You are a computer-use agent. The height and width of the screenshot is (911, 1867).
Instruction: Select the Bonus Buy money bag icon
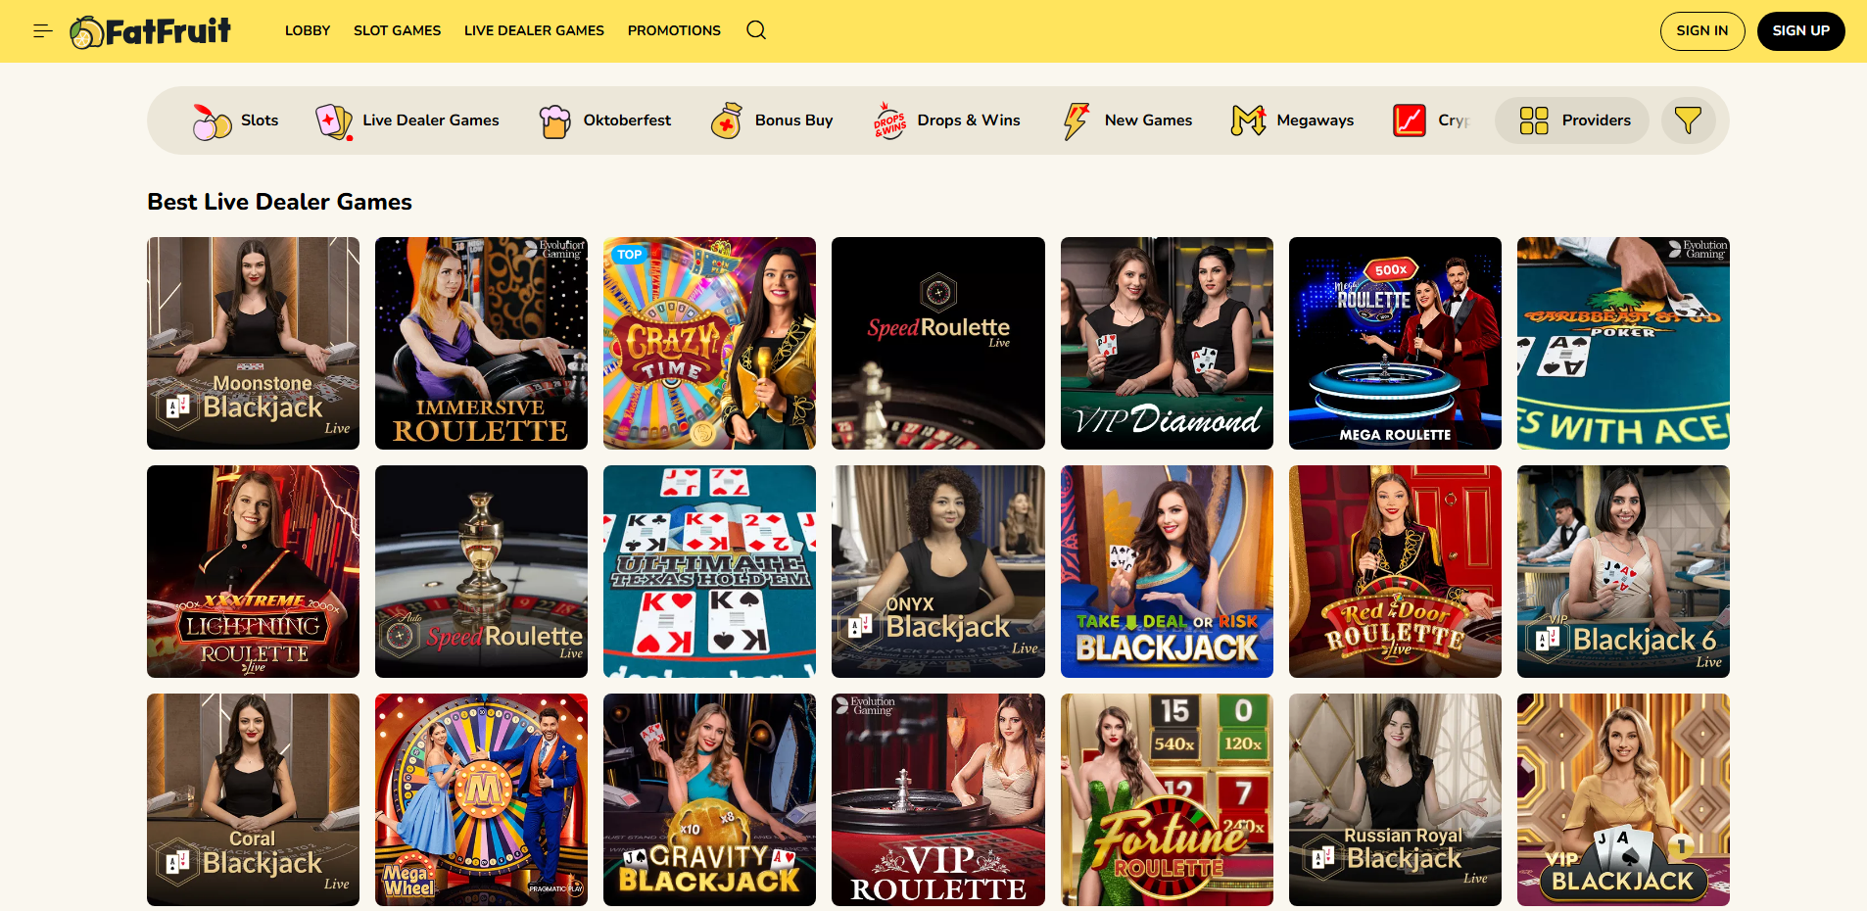(726, 120)
